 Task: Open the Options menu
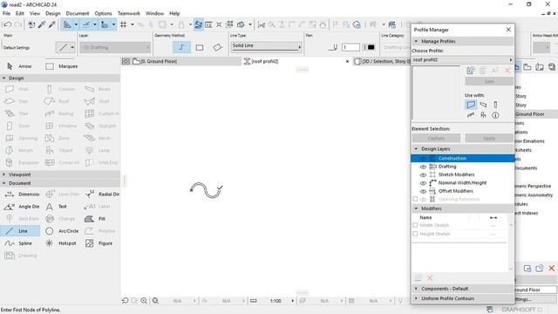pos(103,14)
